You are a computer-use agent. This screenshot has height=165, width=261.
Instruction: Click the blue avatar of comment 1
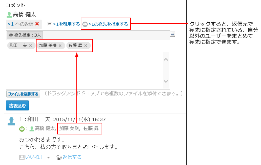tap(11, 121)
